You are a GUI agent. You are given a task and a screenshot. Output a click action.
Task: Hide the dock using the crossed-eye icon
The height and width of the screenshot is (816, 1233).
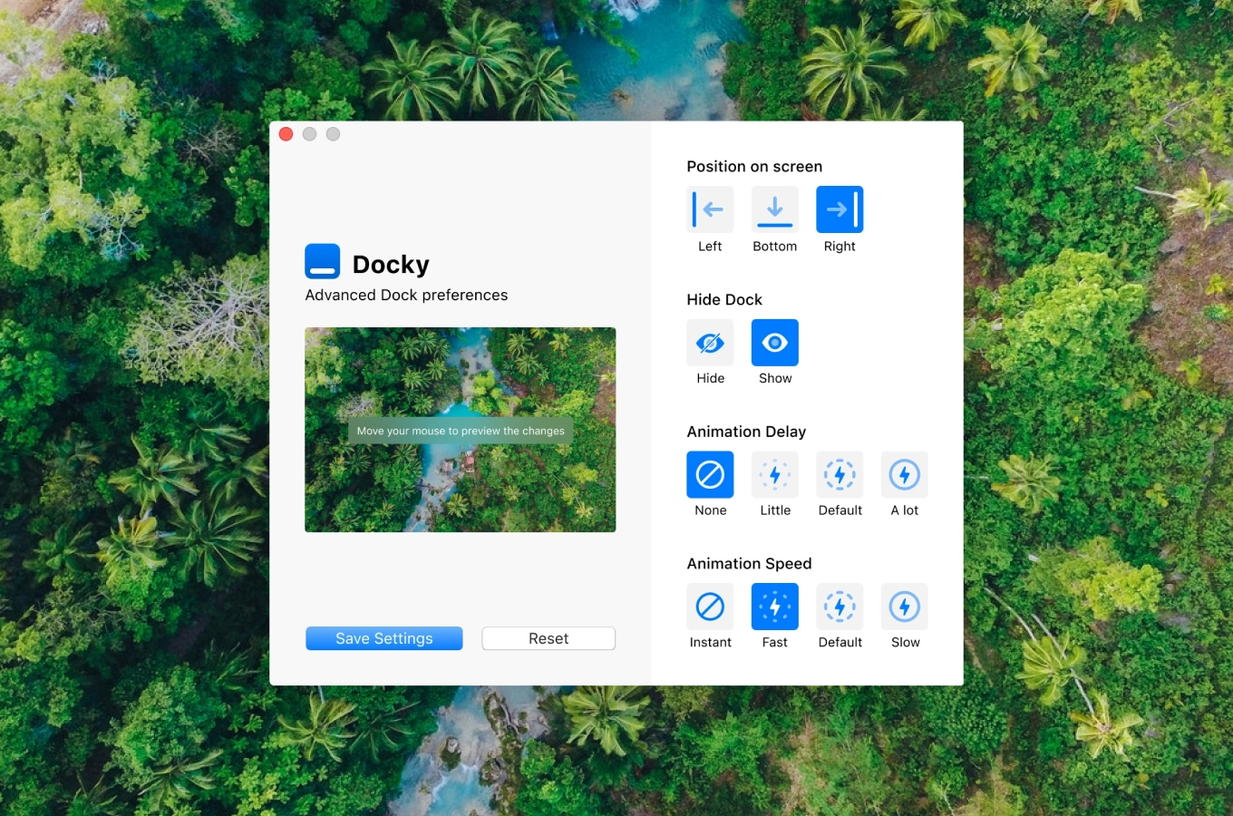[710, 343]
